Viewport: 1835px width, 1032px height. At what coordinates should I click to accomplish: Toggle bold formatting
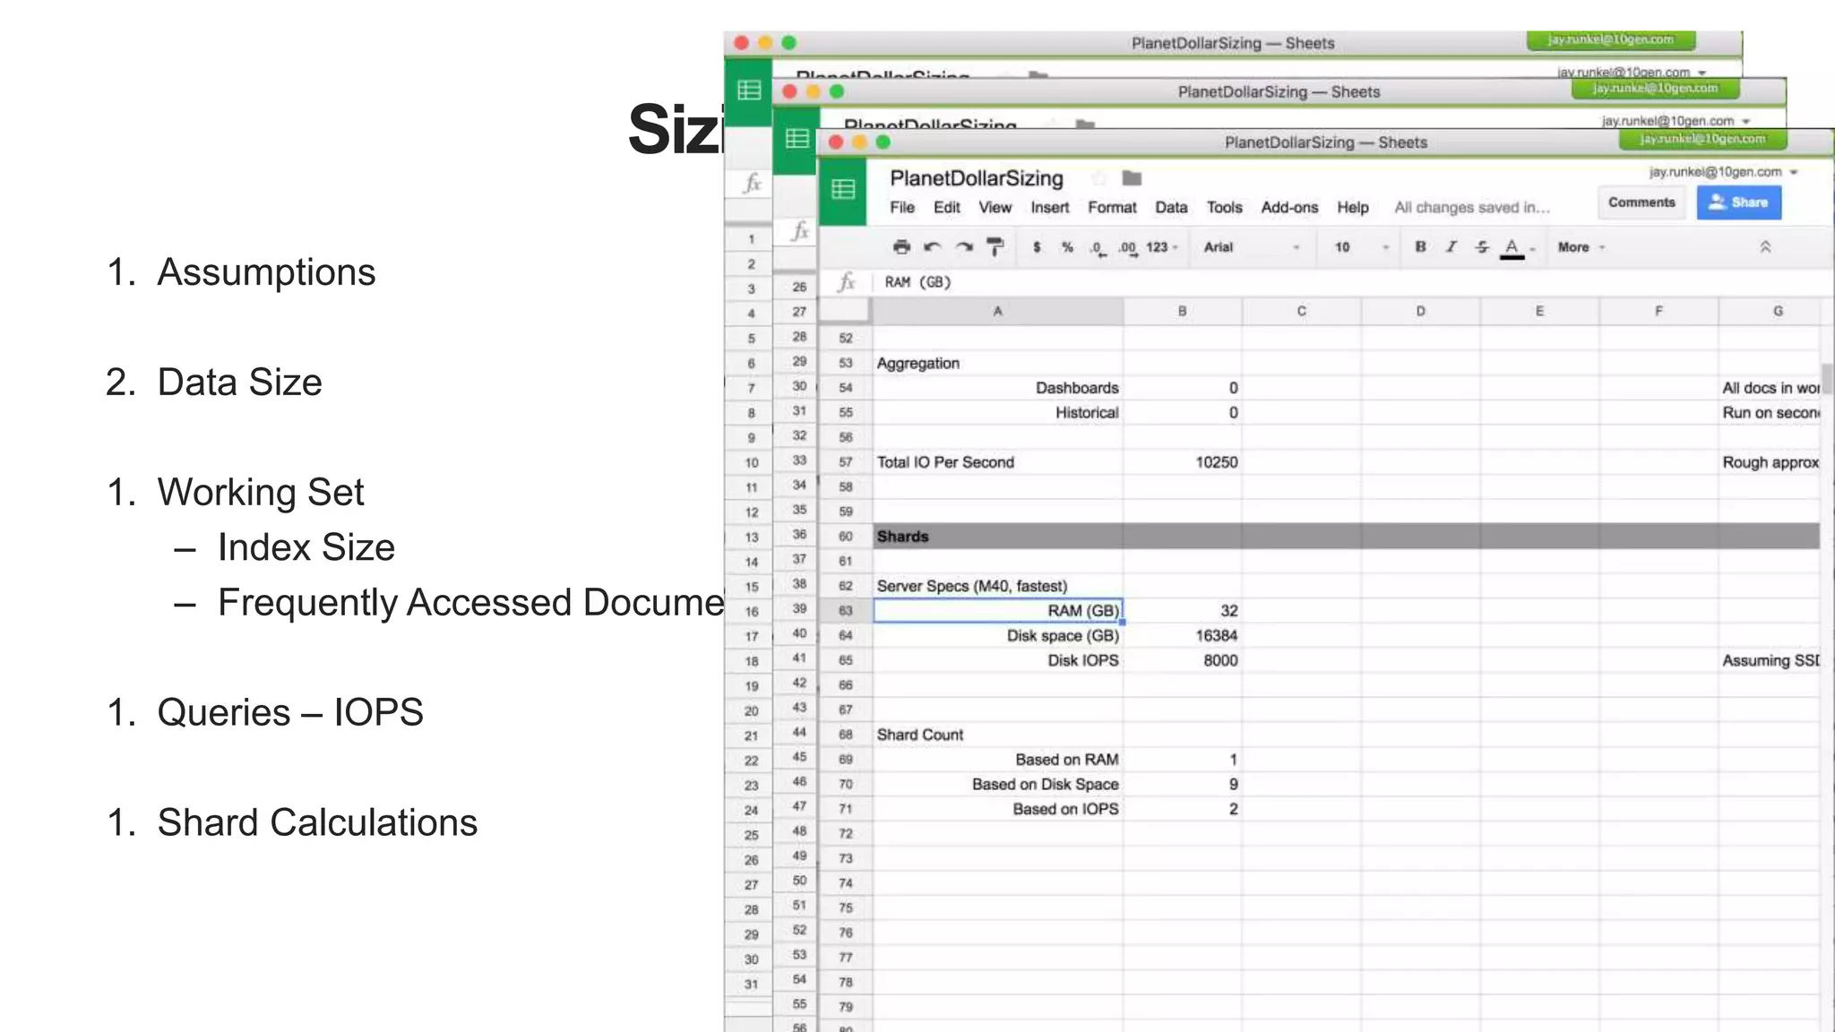pos(1420,247)
